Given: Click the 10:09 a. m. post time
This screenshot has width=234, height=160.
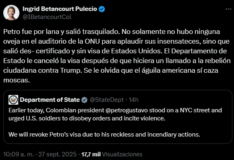Looking at the screenshot, I should pos(19,154).
